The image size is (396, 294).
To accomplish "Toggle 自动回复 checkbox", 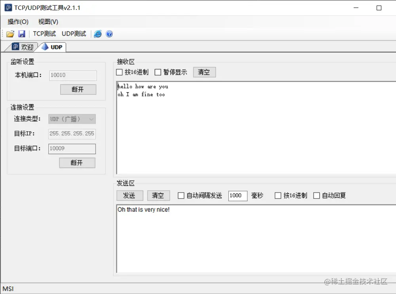I will pos(316,196).
